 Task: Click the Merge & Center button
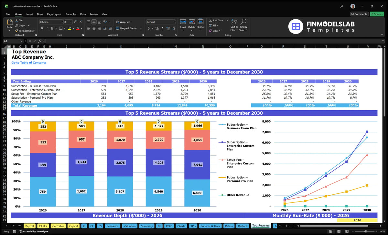126,28
